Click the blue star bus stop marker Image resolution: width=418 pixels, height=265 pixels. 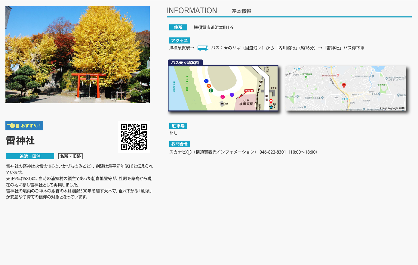pos(271,107)
